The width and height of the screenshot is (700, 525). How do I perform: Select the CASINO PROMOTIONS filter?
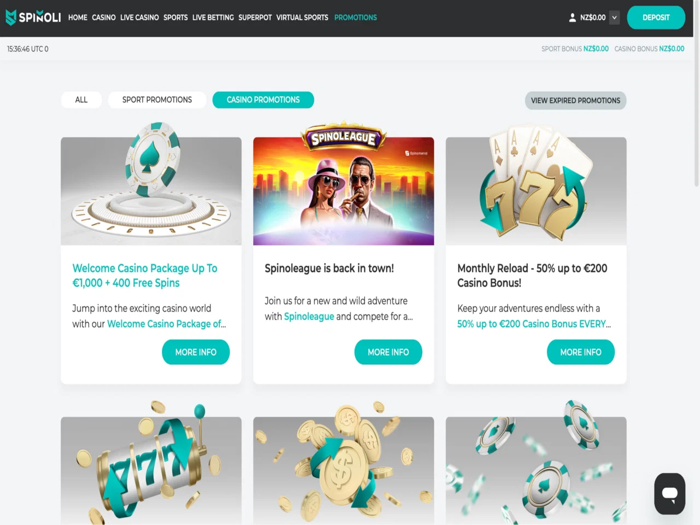coord(263,100)
